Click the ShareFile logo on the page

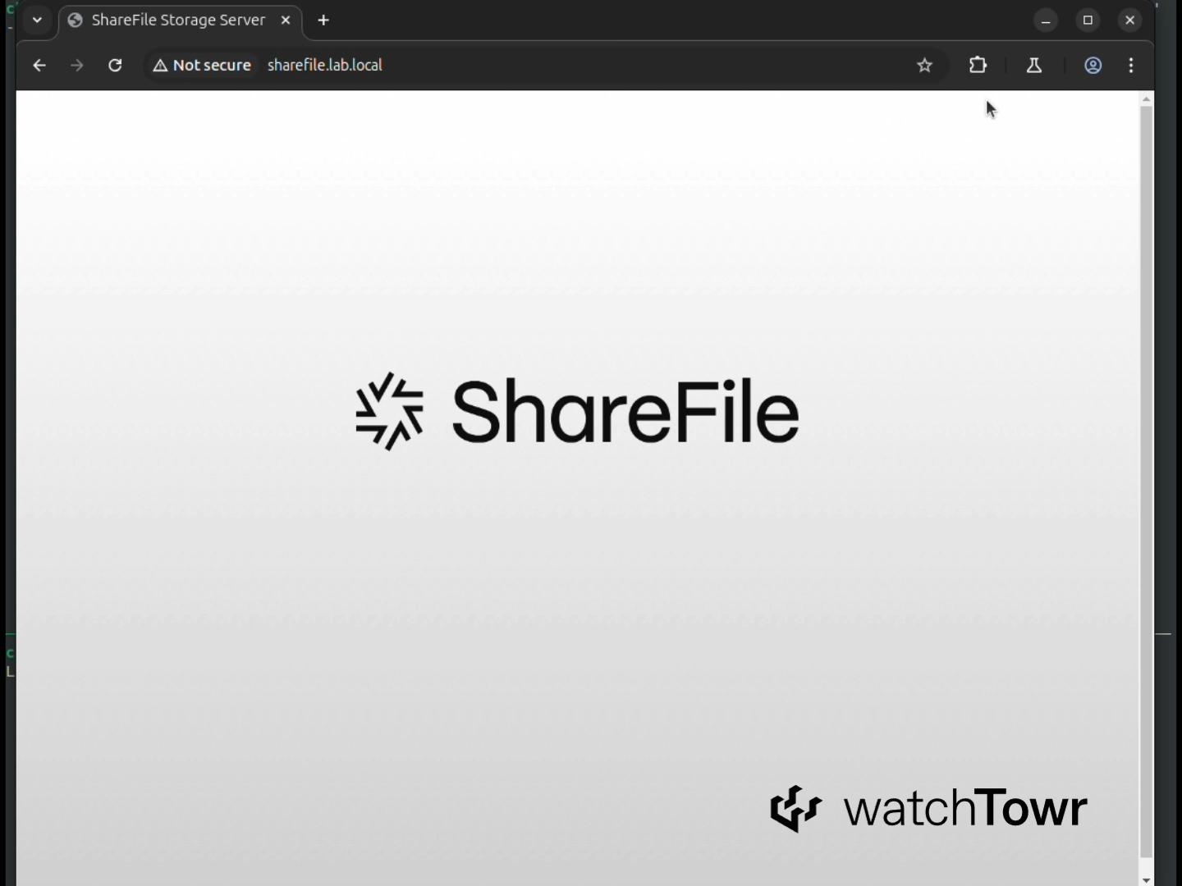pos(577,411)
